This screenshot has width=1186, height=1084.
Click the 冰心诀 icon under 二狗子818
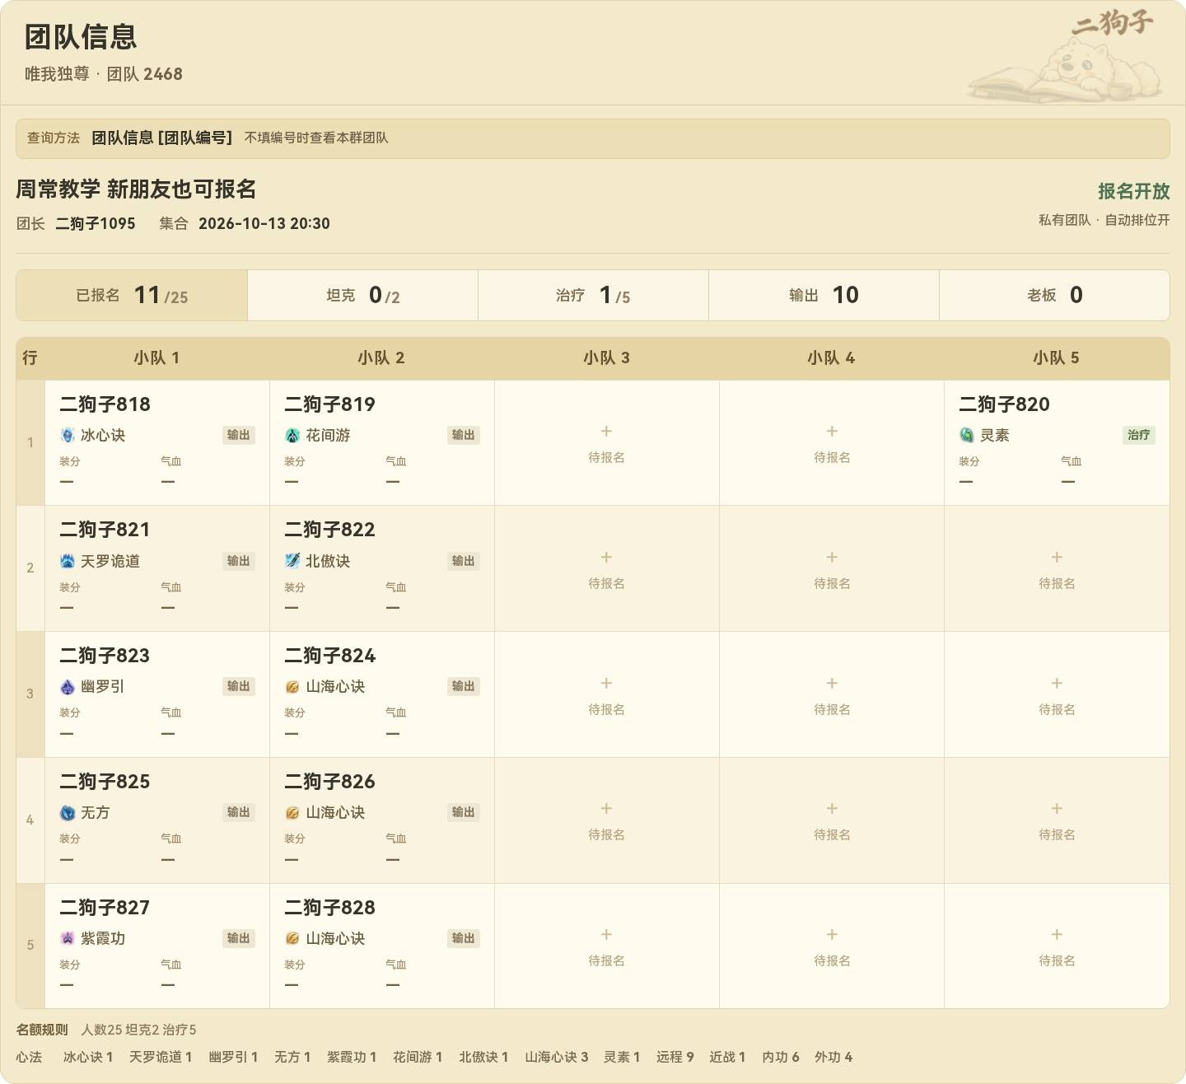68,435
